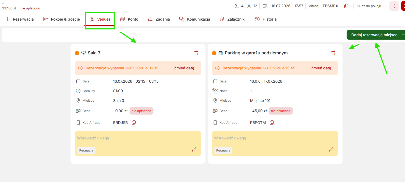Click the Godziny value 01:00
Viewport: 405px width, 182px height.
click(118, 91)
